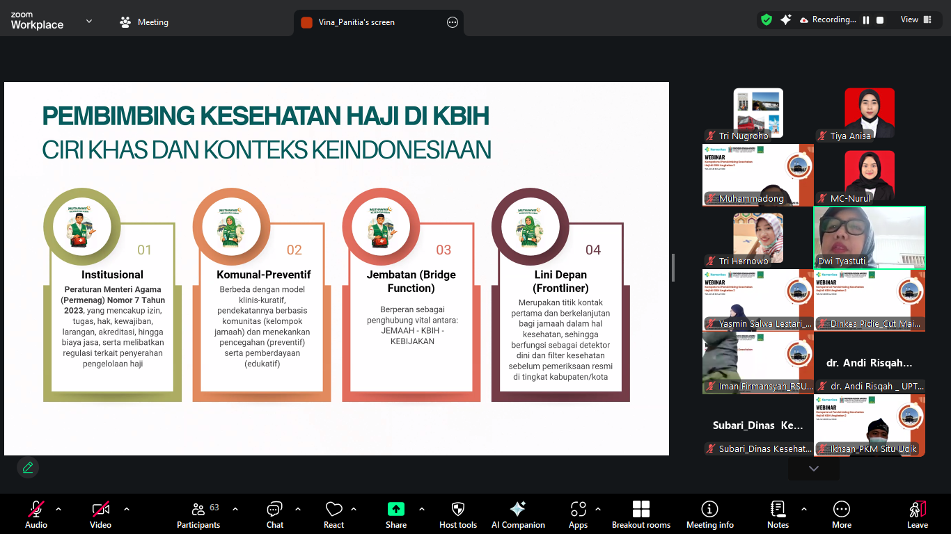Open the View layout menu
This screenshot has width=951, height=534.
pyautogui.click(x=916, y=19)
